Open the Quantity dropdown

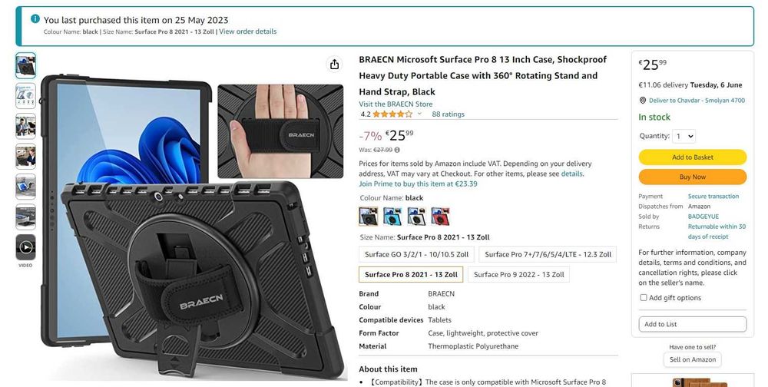click(684, 136)
